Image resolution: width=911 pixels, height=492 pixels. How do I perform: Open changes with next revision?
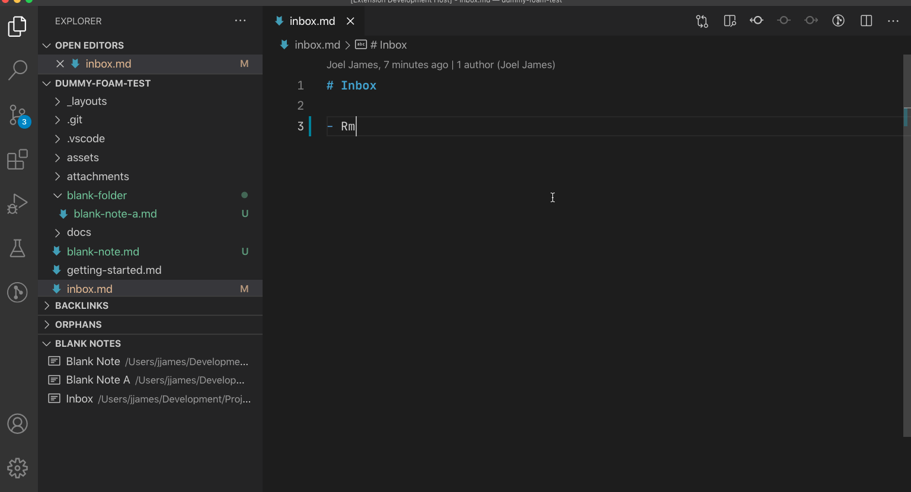pyautogui.click(x=811, y=21)
